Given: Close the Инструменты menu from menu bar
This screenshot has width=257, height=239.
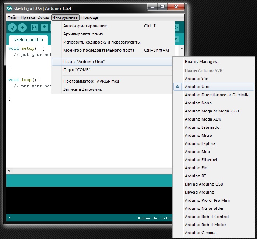Looking at the screenshot, I should coord(65,17).
